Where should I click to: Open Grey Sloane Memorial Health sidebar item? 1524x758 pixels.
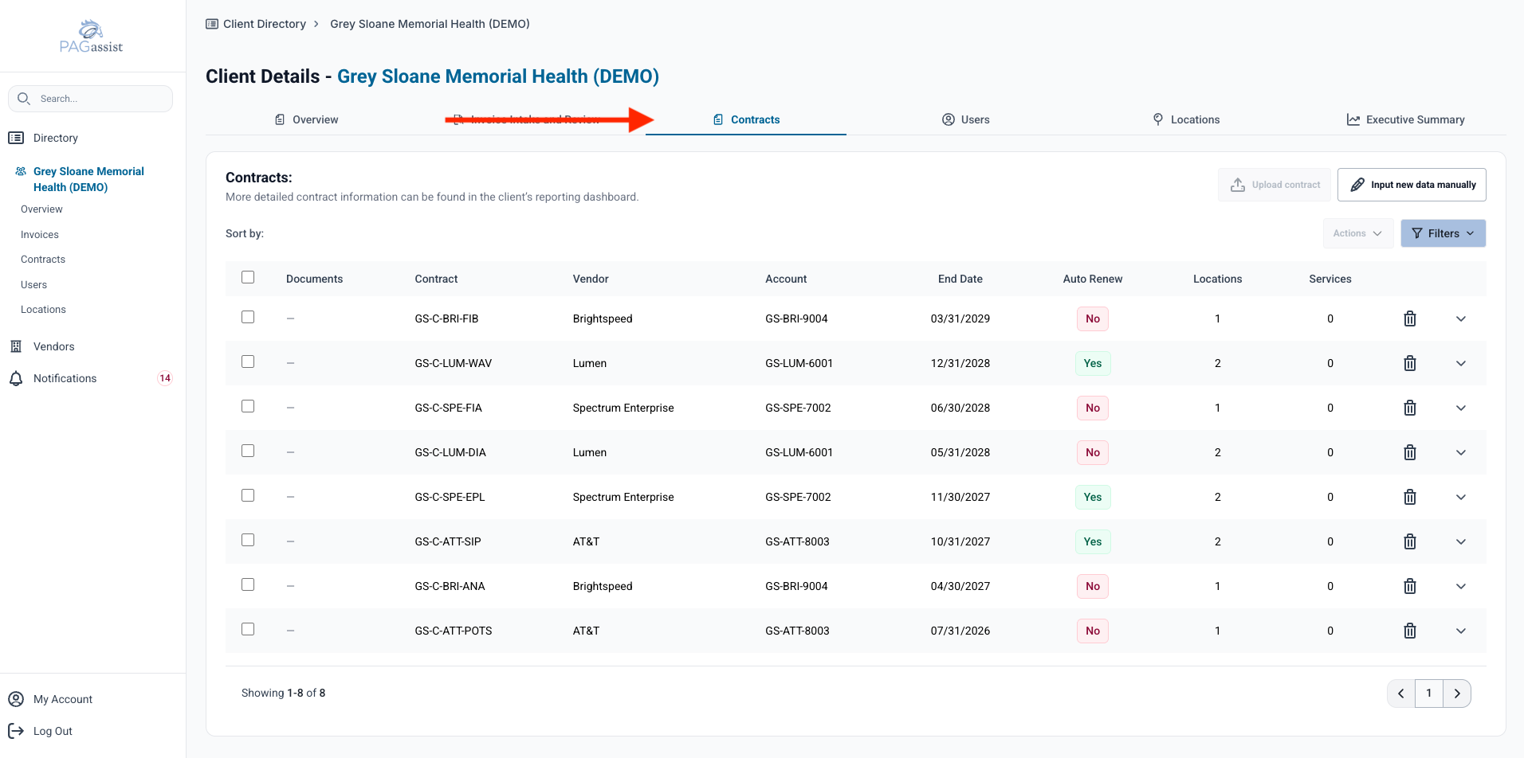pos(88,179)
